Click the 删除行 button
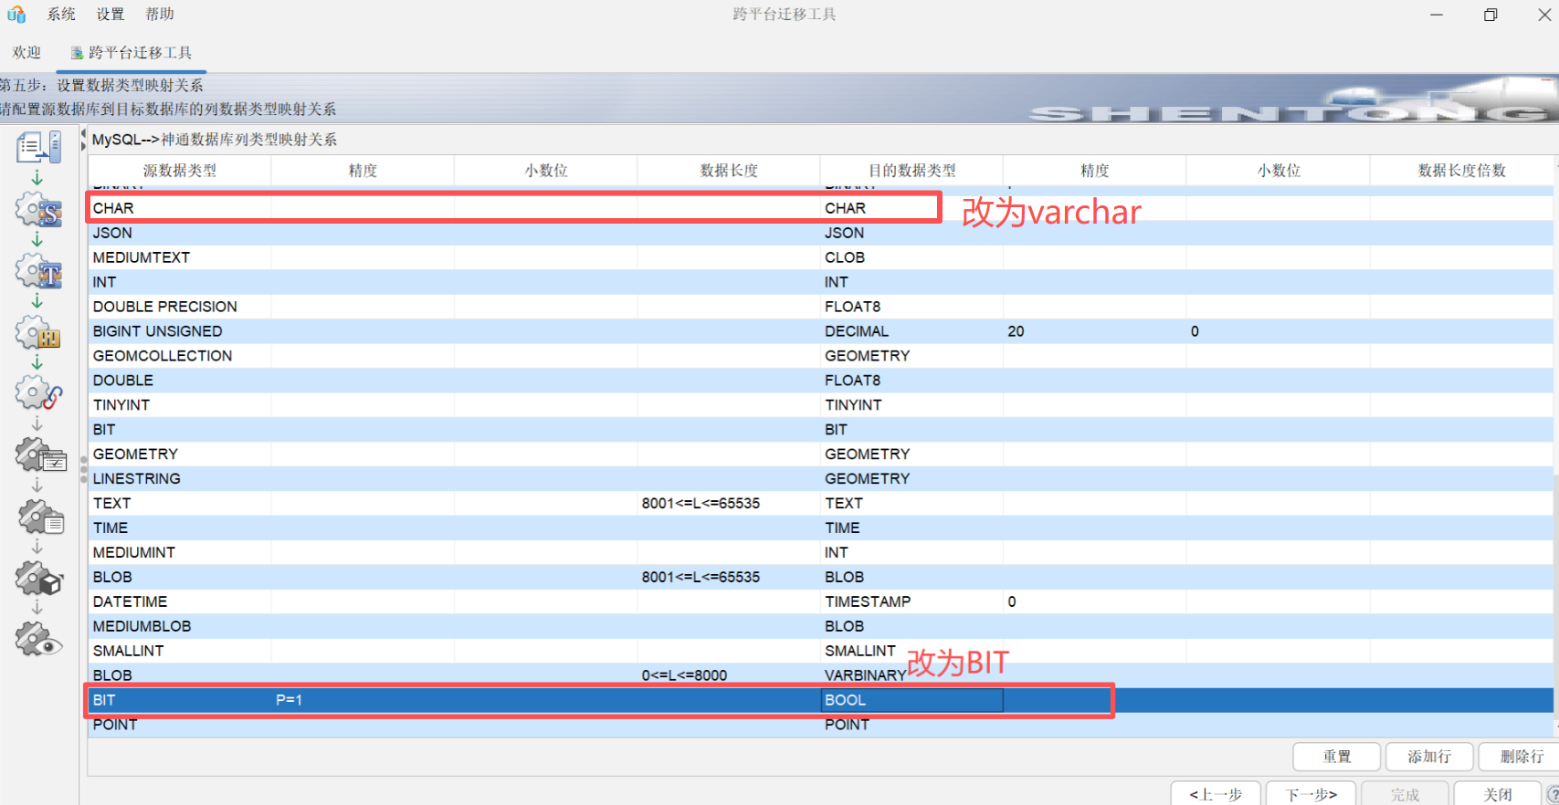Image resolution: width=1559 pixels, height=805 pixels. tap(1522, 757)
